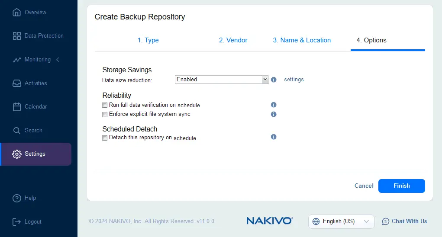Expand the Monitoring menu chevron

pos(58,60)
